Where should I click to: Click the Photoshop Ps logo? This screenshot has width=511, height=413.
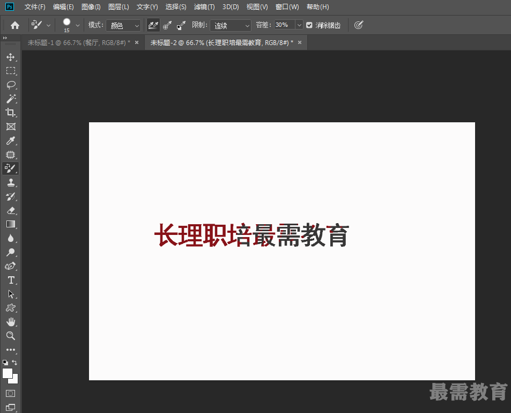(10, 6)
